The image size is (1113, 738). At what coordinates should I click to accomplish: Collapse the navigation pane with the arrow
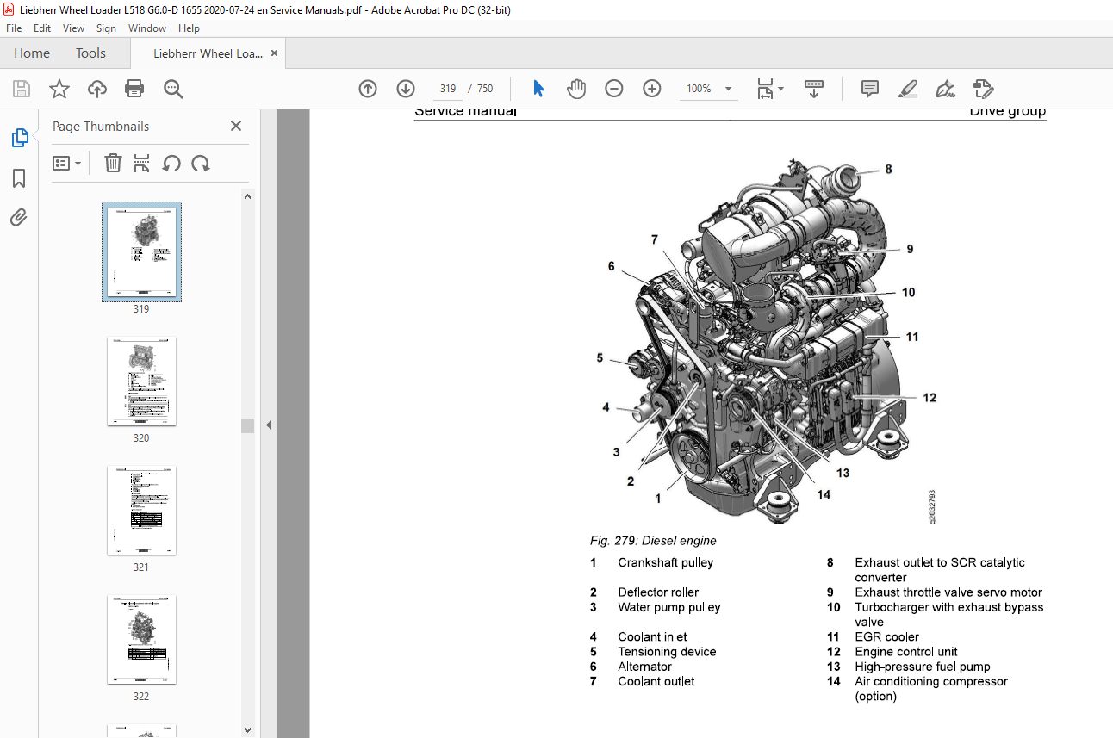pos(268,425)
